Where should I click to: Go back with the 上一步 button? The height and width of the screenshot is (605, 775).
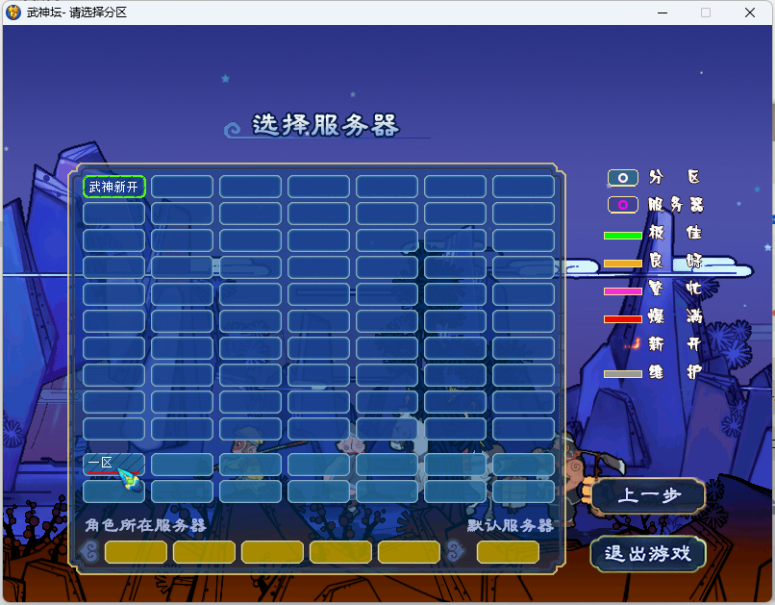648,496
